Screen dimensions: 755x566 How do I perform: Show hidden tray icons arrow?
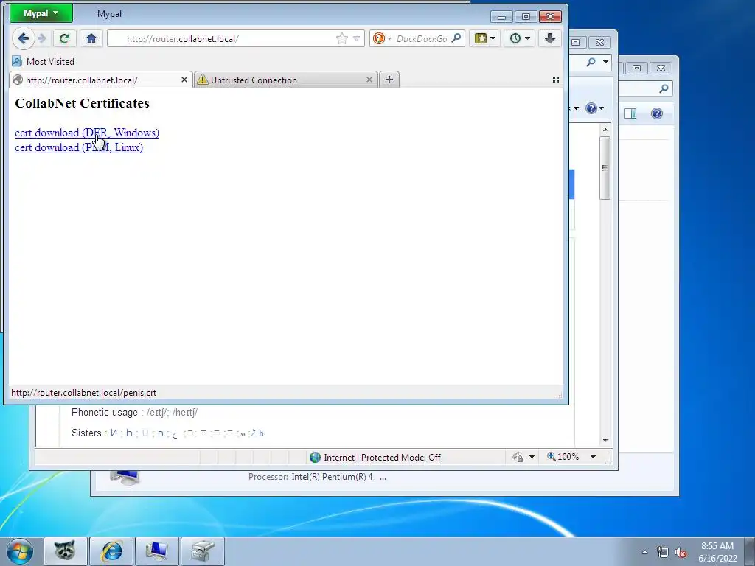pyautogui.click(x=644, y=552)
